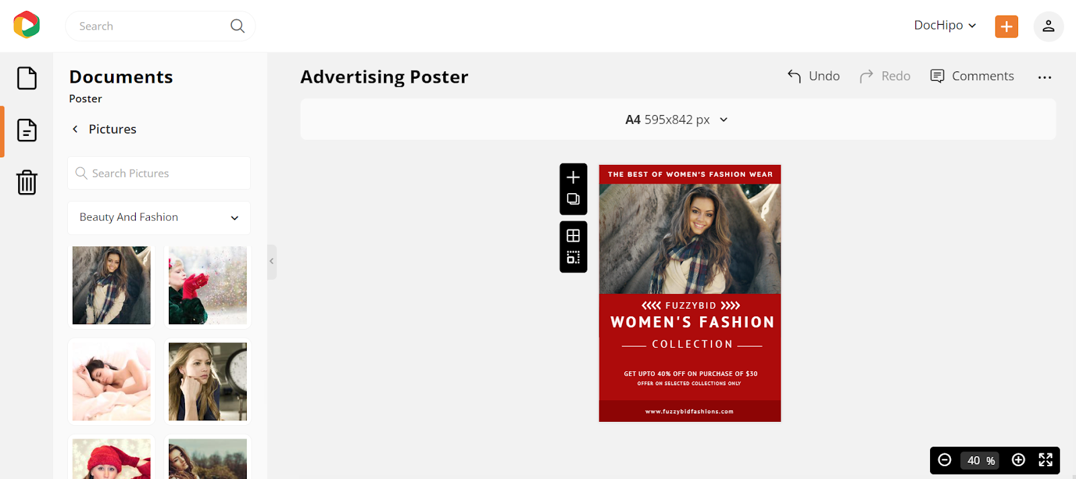The image size is (1076, 479).
Task: Click the Undo button
Action: (814, 76)
